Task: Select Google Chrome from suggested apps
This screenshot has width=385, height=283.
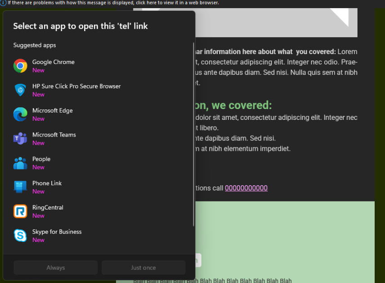Action: (53, 62)
